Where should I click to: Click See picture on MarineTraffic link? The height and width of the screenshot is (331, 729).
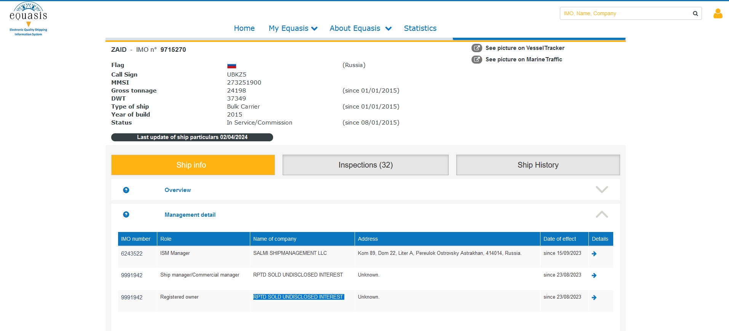pyautogui.click(x=524, y=59)
